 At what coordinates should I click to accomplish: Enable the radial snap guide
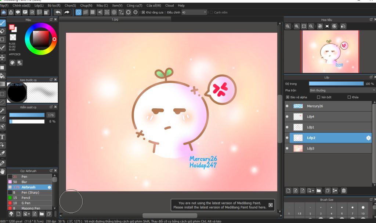(x=107, y=12)
